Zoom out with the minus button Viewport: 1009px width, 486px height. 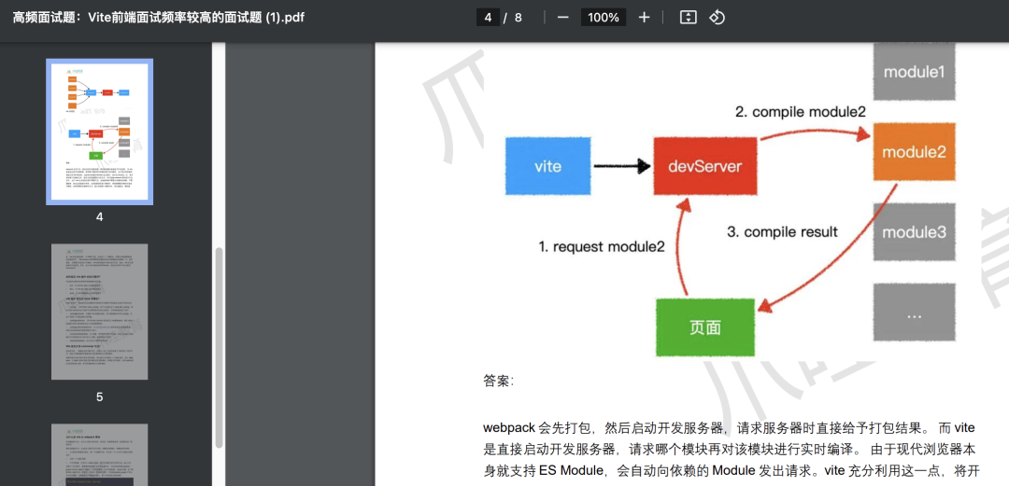(563, 18)
